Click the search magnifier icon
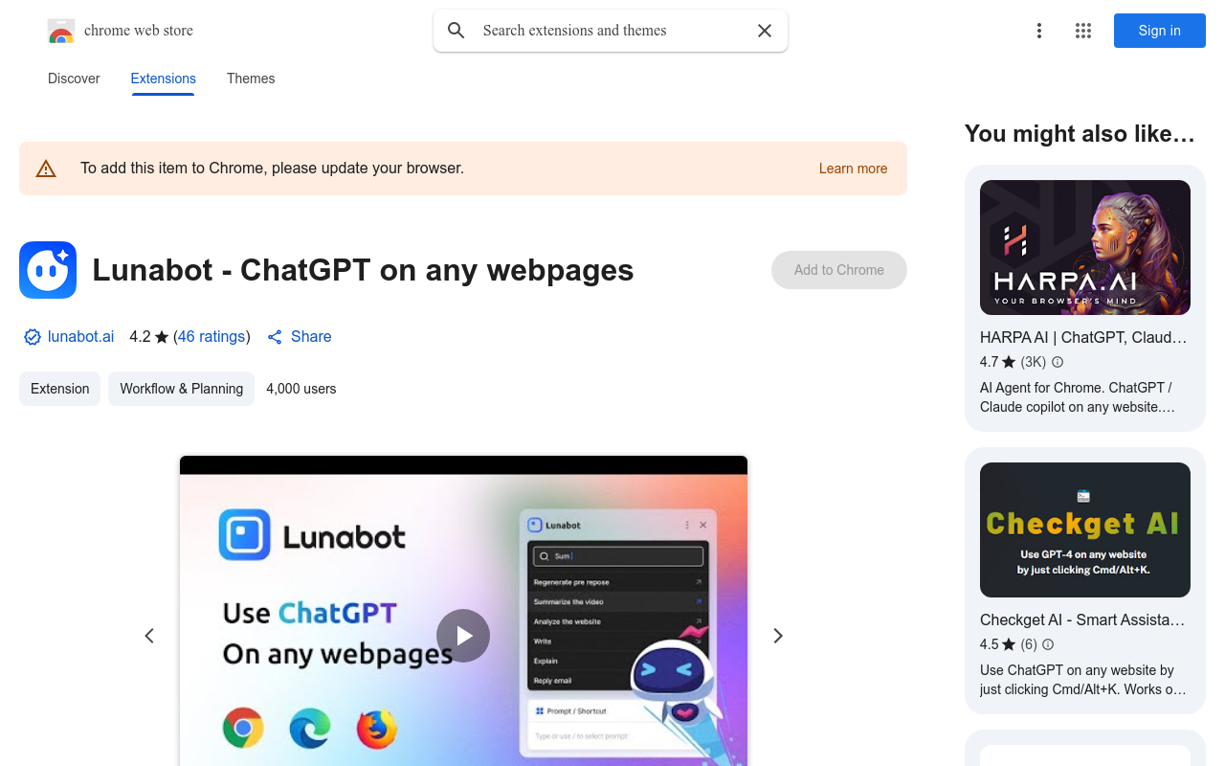This screenshot has height=766, width=1225. tap(457, 31)
